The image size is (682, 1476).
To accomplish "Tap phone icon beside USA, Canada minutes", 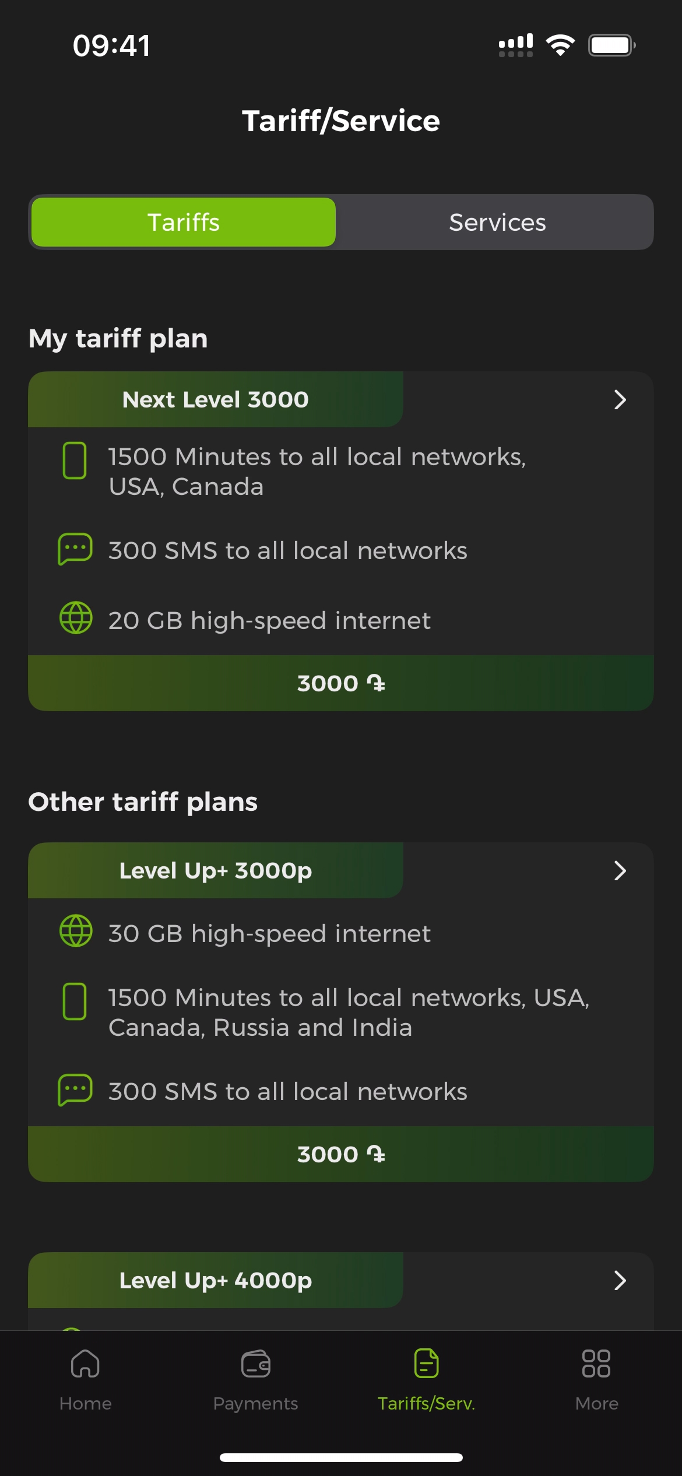I will 75,461.
